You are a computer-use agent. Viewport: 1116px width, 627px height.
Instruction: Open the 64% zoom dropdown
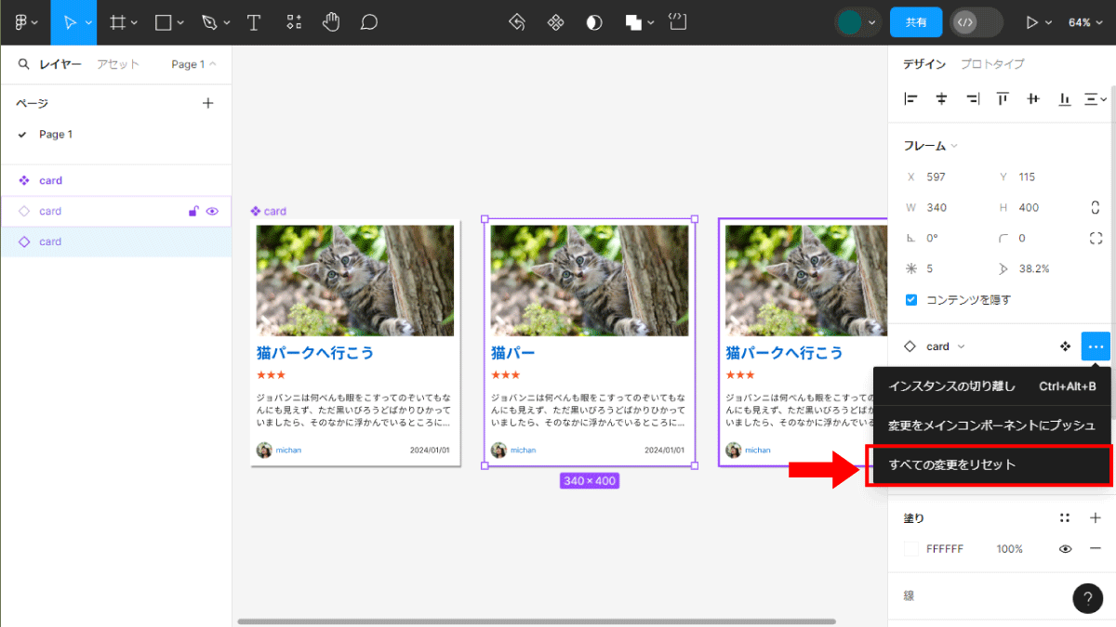click(1084, 22)
